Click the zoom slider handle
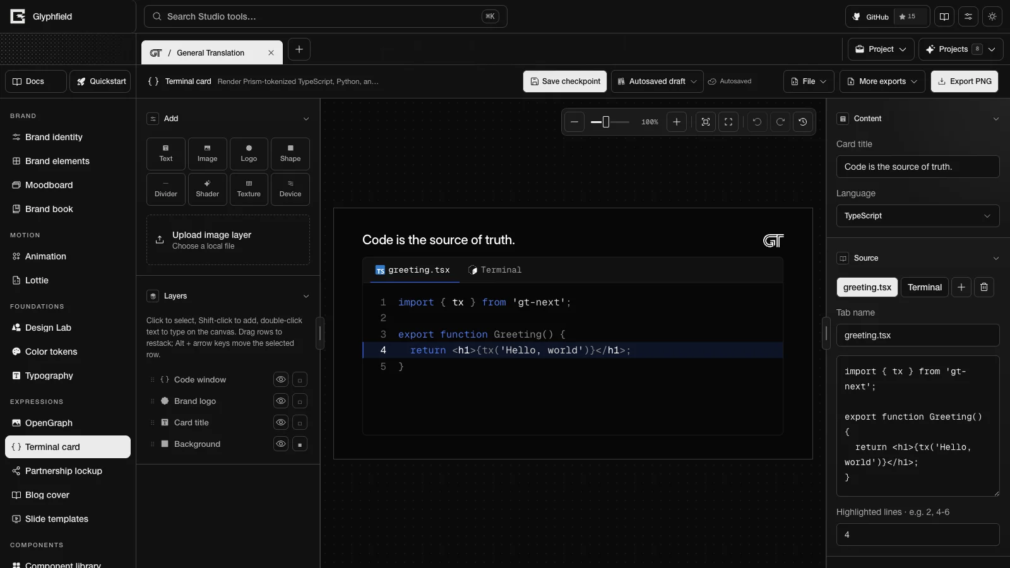1010x568 pixels. click(606, 122)
